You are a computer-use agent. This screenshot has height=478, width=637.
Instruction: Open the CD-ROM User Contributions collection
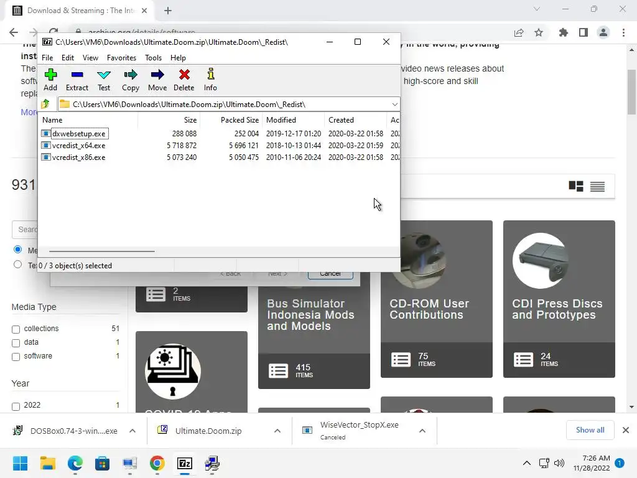[x=437, y=299]
